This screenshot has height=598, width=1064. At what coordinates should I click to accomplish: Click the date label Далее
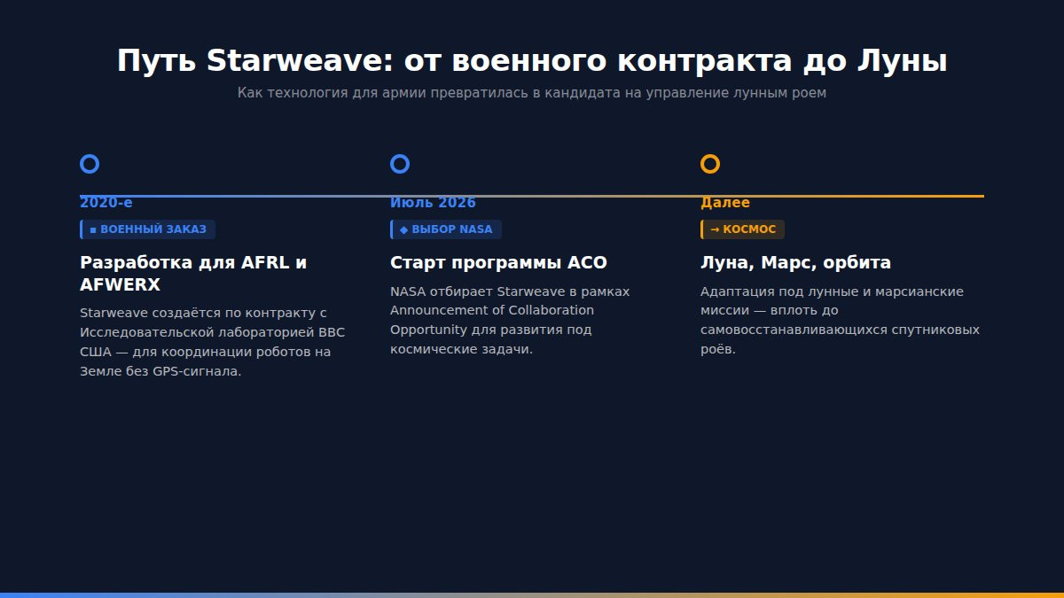725,203
